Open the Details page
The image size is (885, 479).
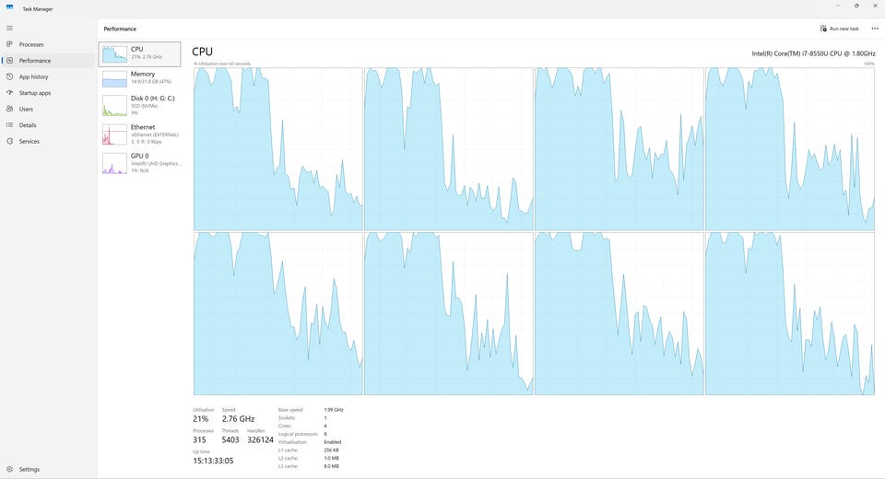48,125
